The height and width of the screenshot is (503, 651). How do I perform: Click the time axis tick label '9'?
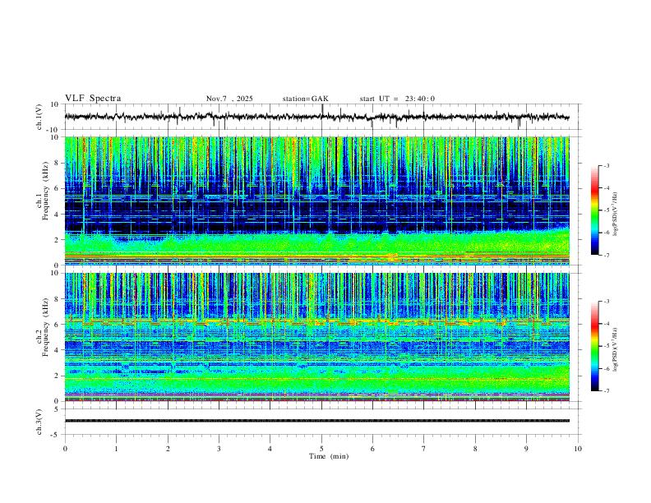(526, 449)
